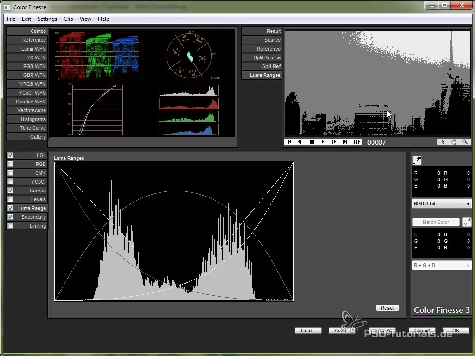
Task: Click the Save... button
Action: pyautogui.click(x=342, y=331)
